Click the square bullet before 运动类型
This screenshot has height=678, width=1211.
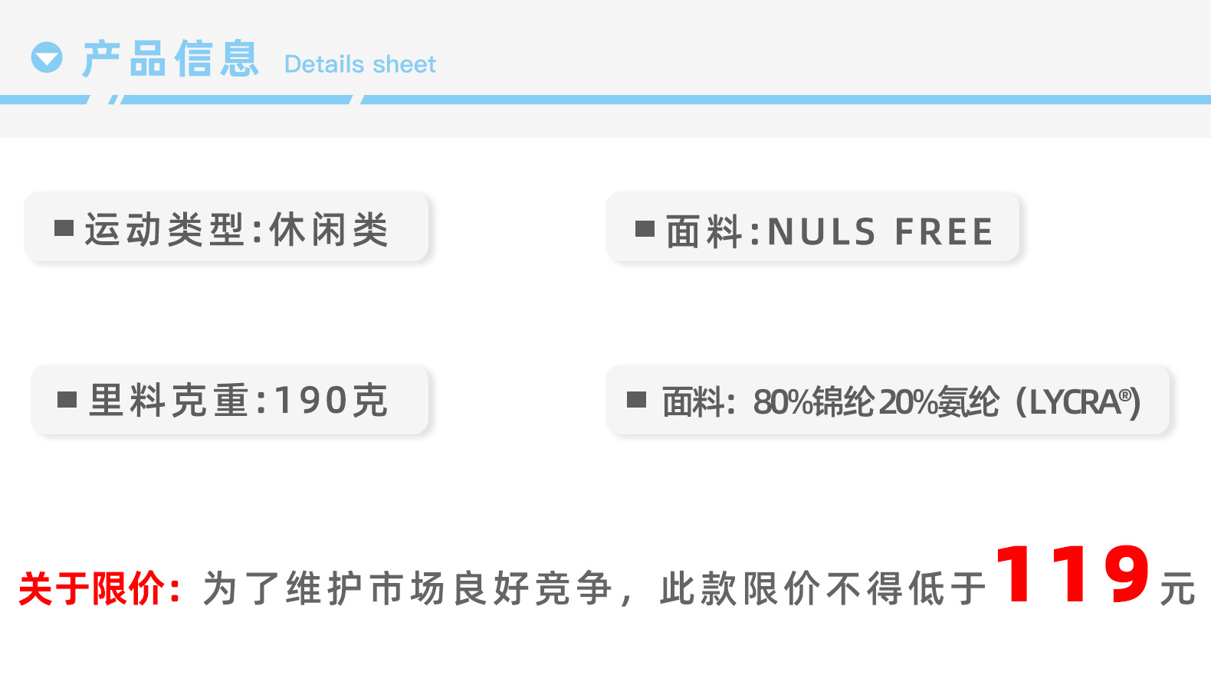[64, 228]
